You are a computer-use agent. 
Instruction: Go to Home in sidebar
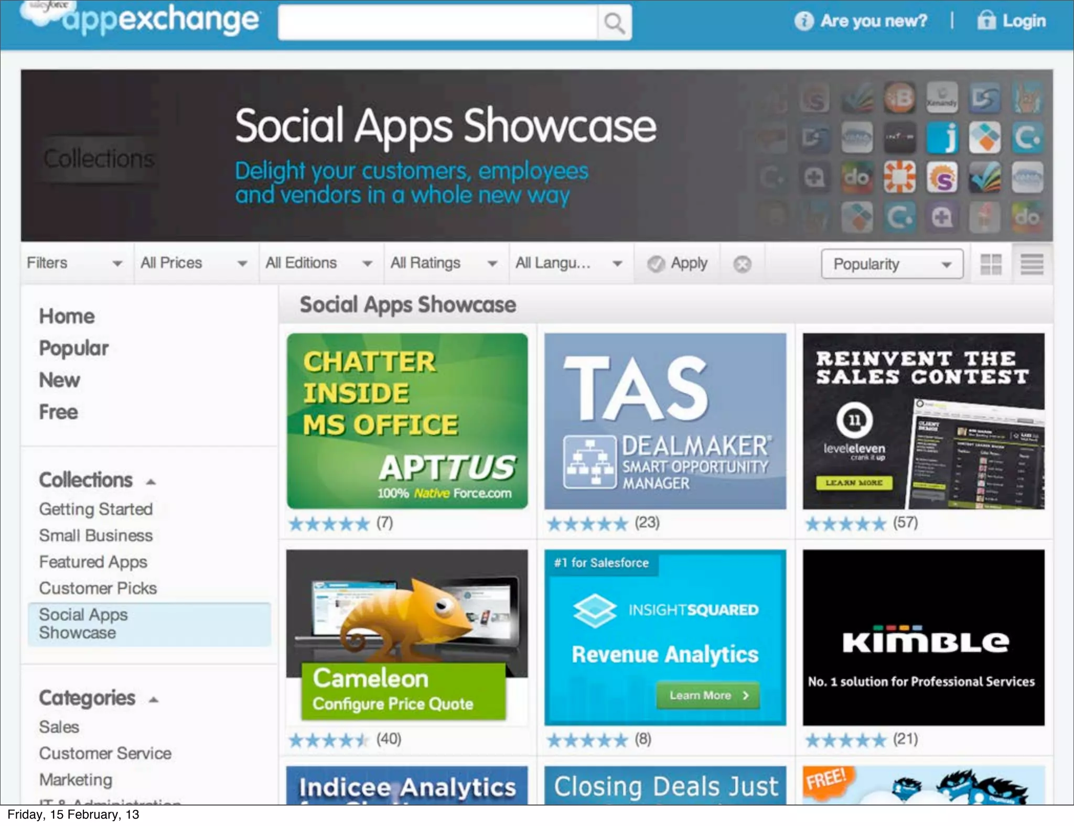[x=67, y=316]
